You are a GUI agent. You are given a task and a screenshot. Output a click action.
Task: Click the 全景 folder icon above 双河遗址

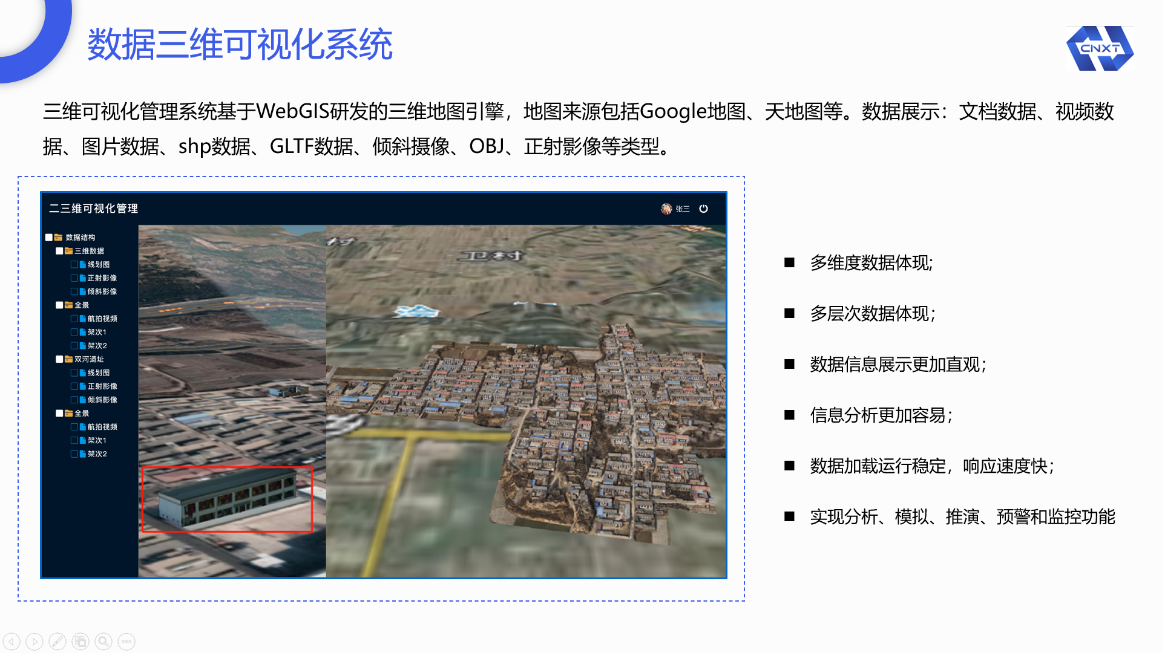click(68, 305)
